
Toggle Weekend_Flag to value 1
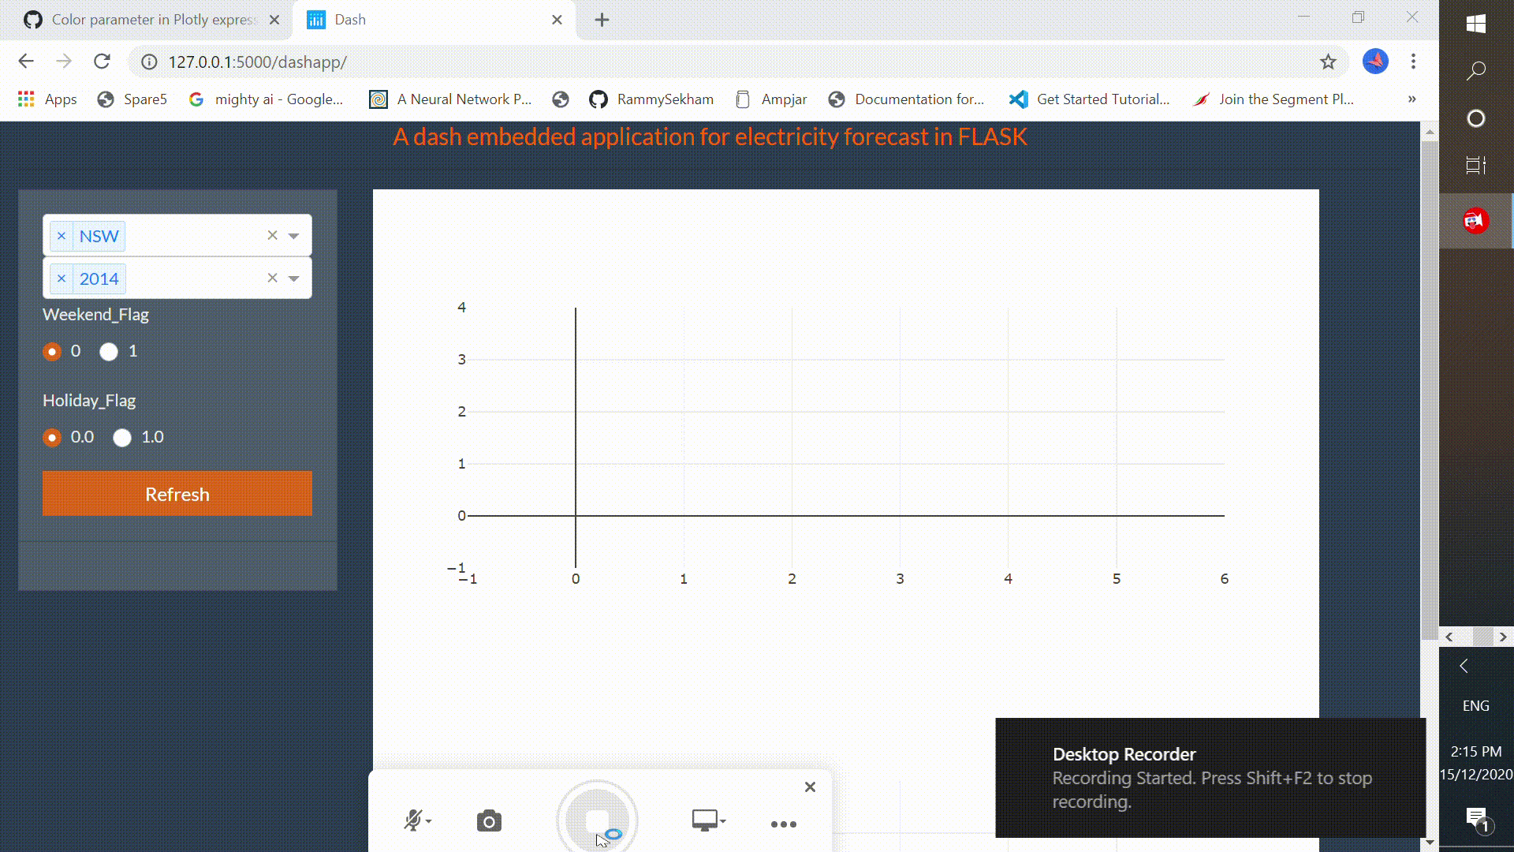pyautogui.click(x=109, y=350)
